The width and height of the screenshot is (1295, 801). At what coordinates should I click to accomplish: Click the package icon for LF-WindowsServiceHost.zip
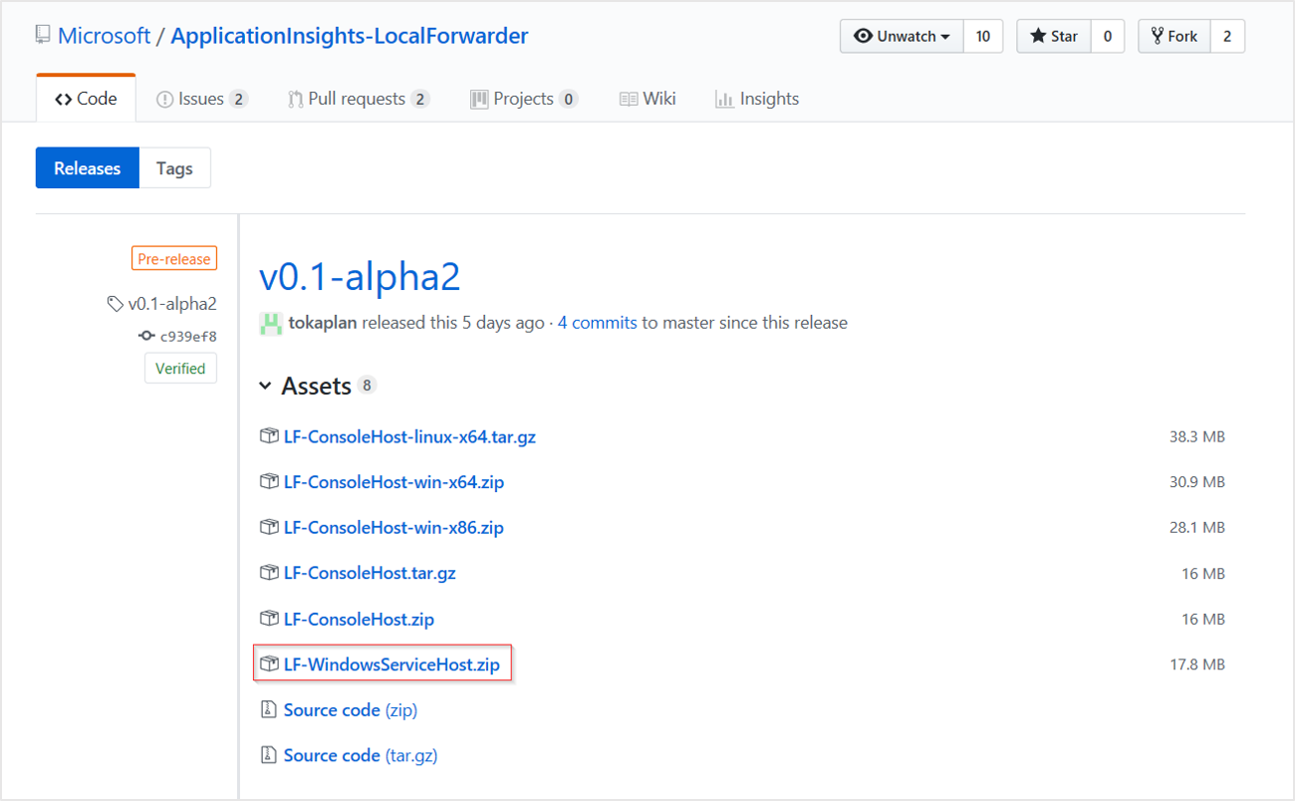[x=269, y=664]
